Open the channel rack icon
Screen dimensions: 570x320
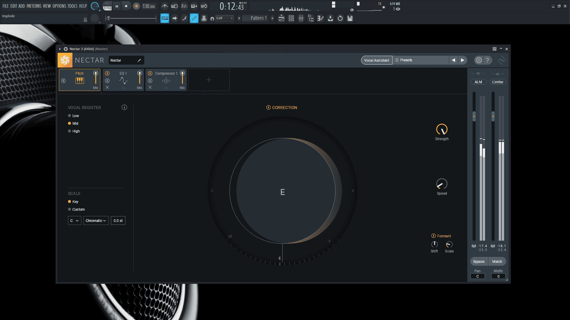(x=291, y=18)
